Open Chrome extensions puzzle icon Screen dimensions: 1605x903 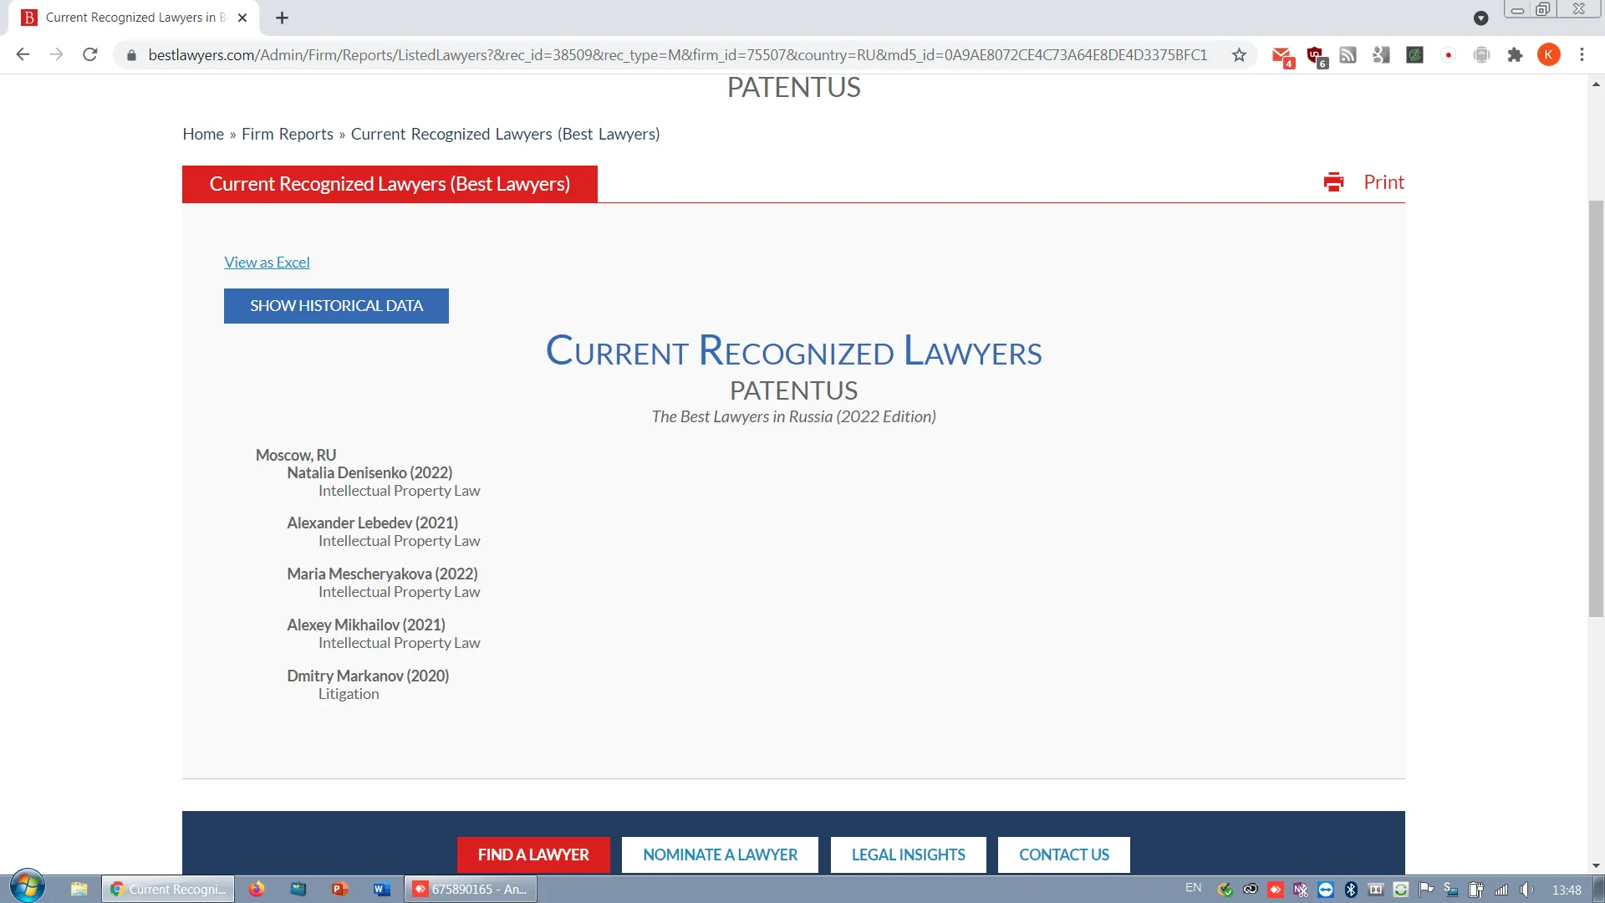click(1515, 55)
